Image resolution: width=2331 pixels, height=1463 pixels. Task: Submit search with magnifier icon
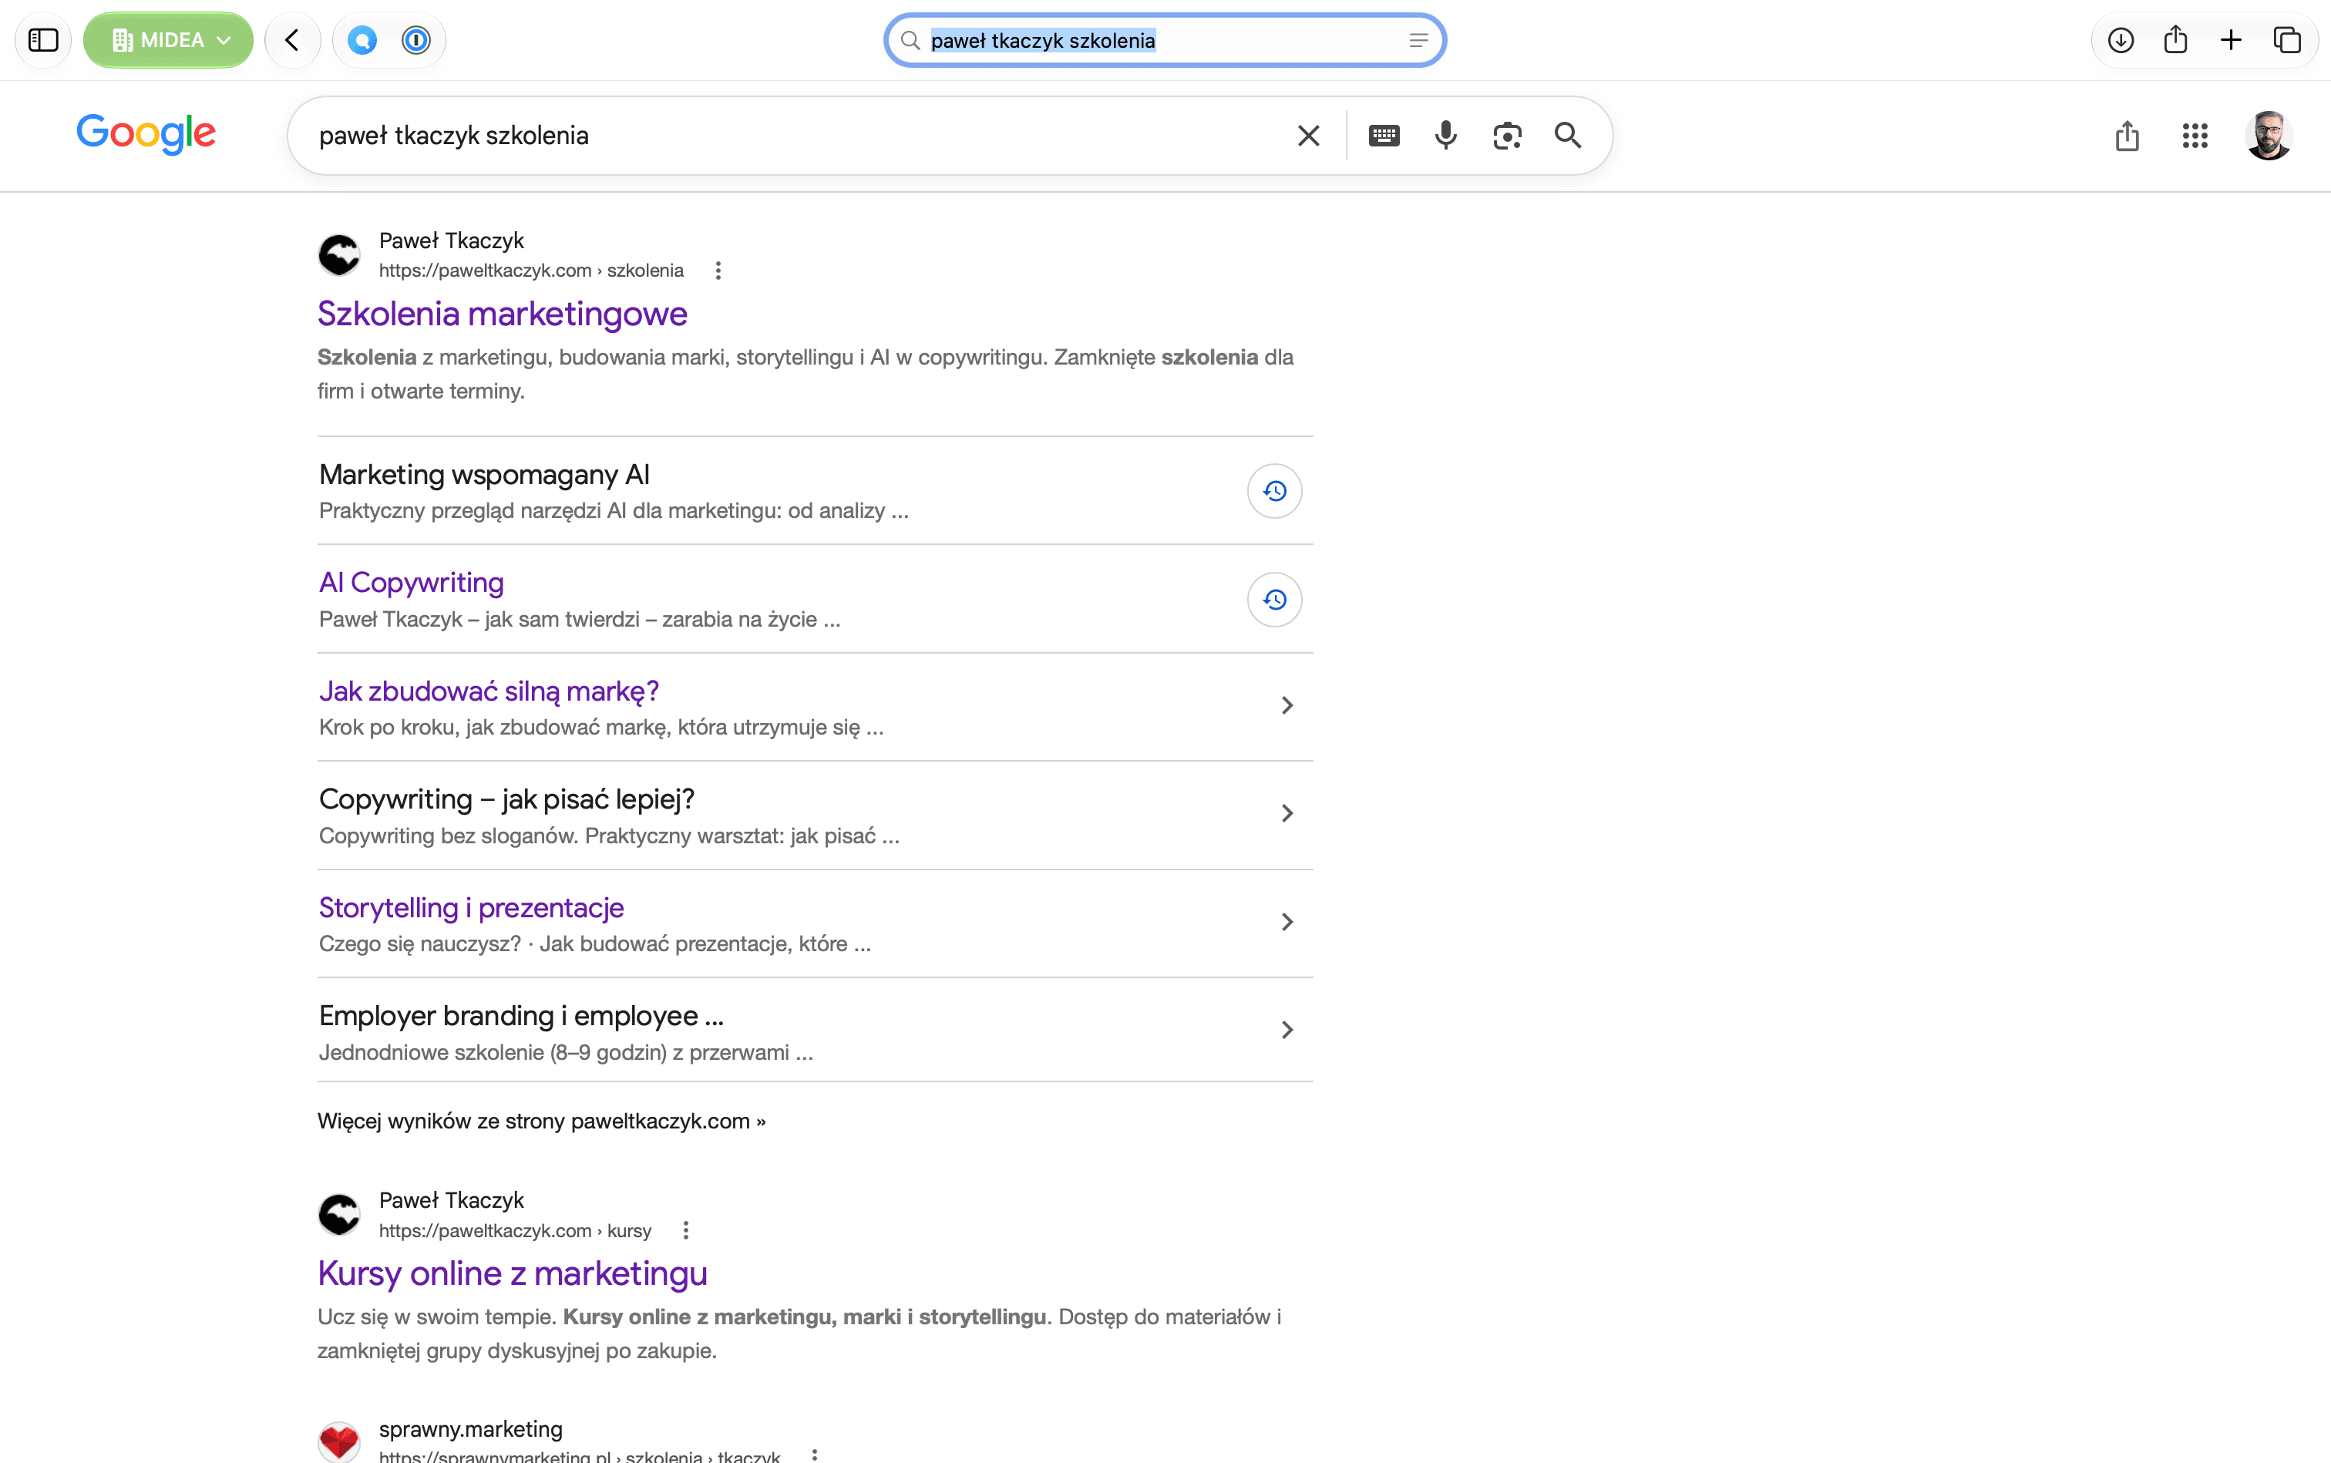[x=1569, y=136]
